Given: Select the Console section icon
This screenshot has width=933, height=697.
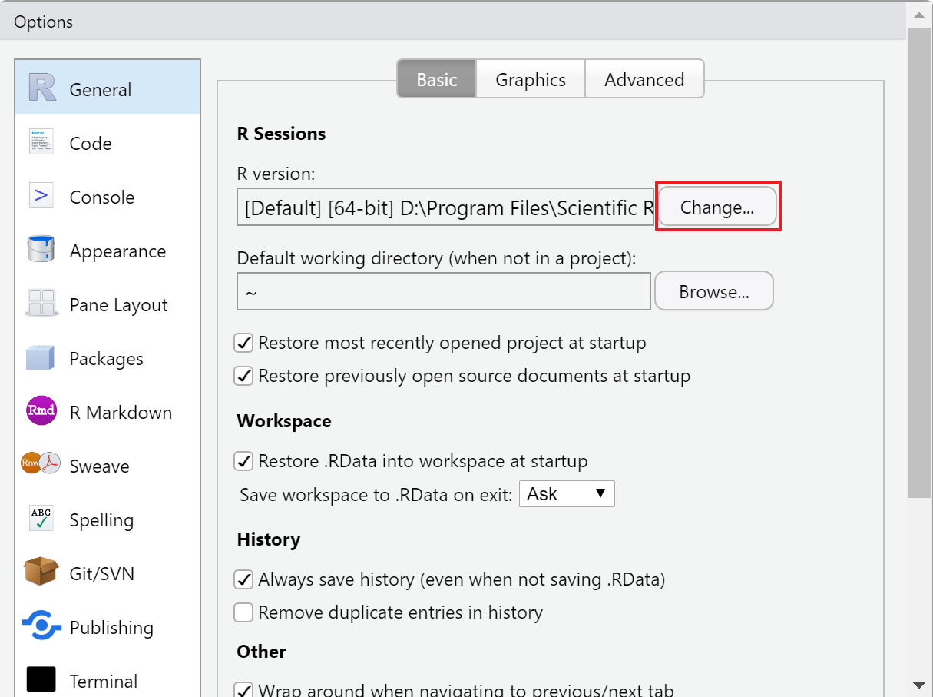Looking at the screenshot, I should tap(41, 197).
